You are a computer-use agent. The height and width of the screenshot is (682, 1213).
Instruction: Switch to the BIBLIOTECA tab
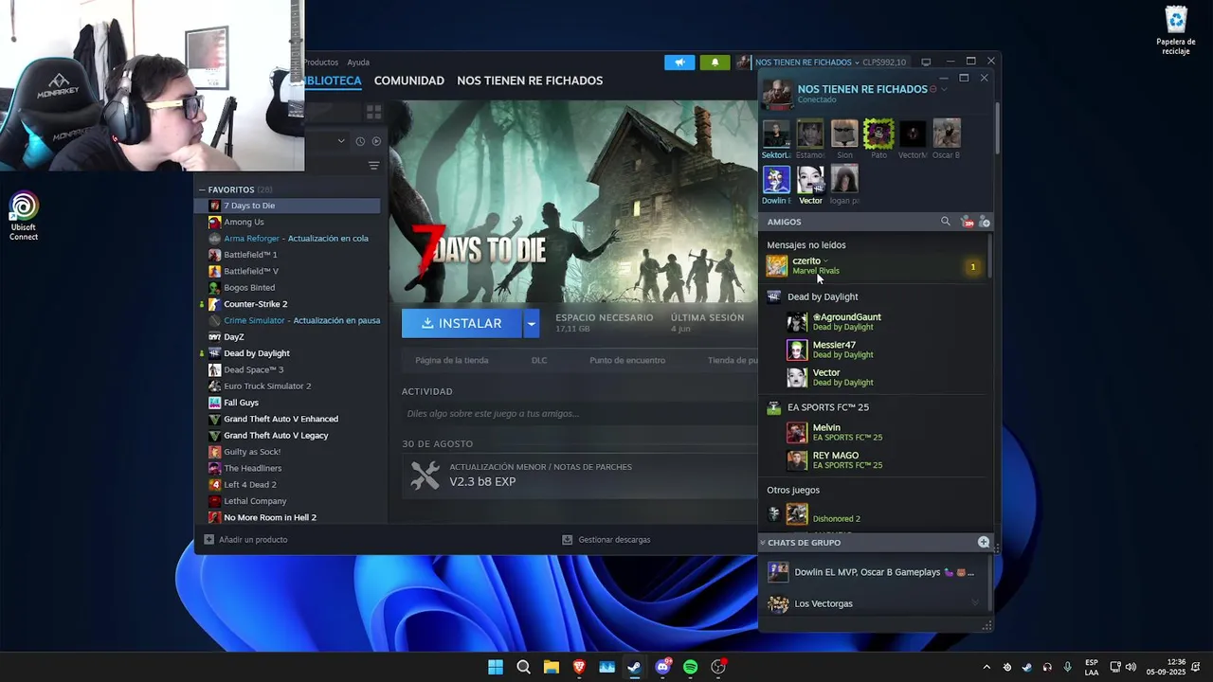pos(333,81)
